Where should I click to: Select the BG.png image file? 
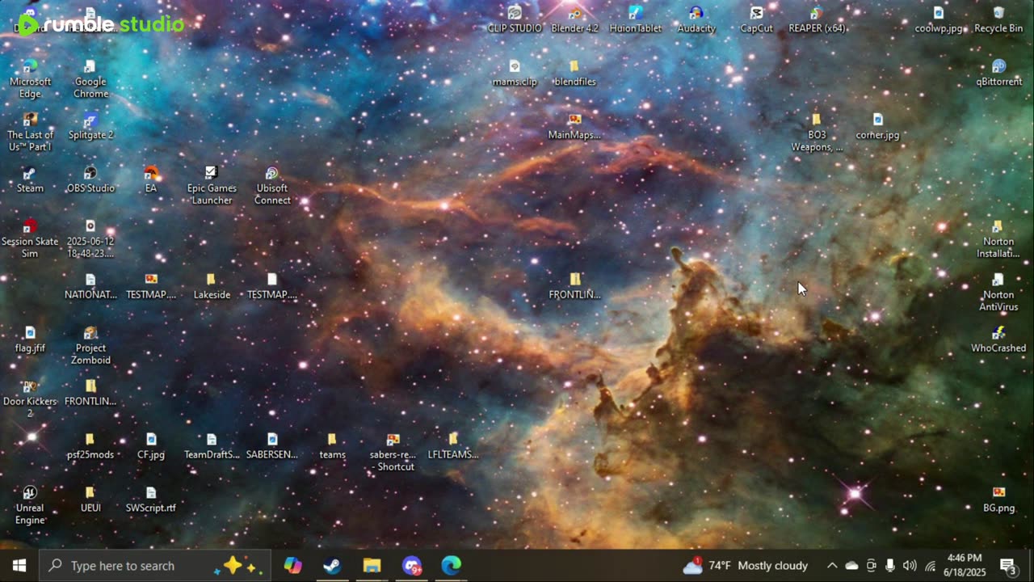tap(998, 500)
